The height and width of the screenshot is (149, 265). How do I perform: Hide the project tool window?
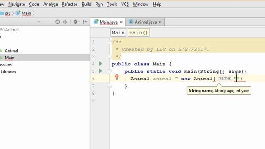pyautogui.click(x=85, y=22)
